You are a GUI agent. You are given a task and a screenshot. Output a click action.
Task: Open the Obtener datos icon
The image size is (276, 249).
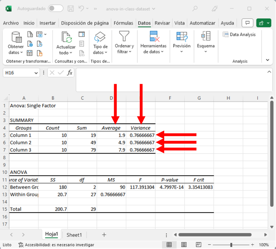16,37
